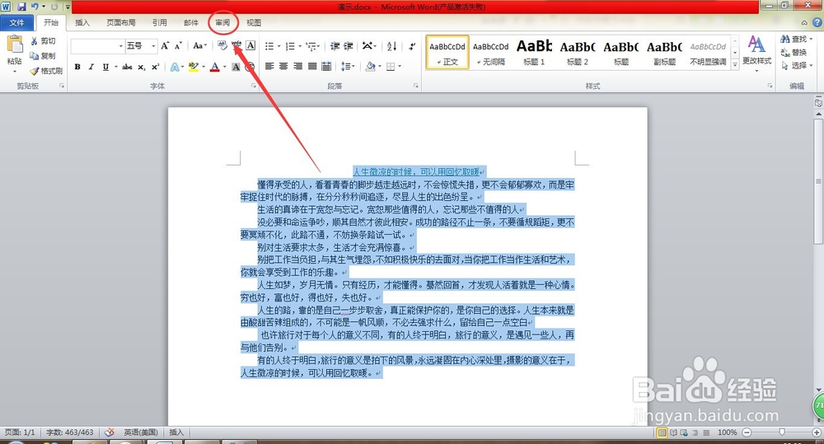This screenshot has height=444, width=824.
Task: Align text left
Action: (269, 66)
